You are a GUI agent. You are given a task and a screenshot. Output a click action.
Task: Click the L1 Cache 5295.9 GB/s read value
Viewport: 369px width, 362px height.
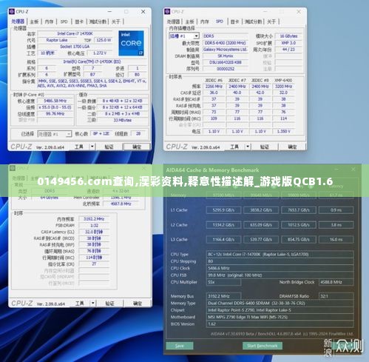(x=223, y=210)
